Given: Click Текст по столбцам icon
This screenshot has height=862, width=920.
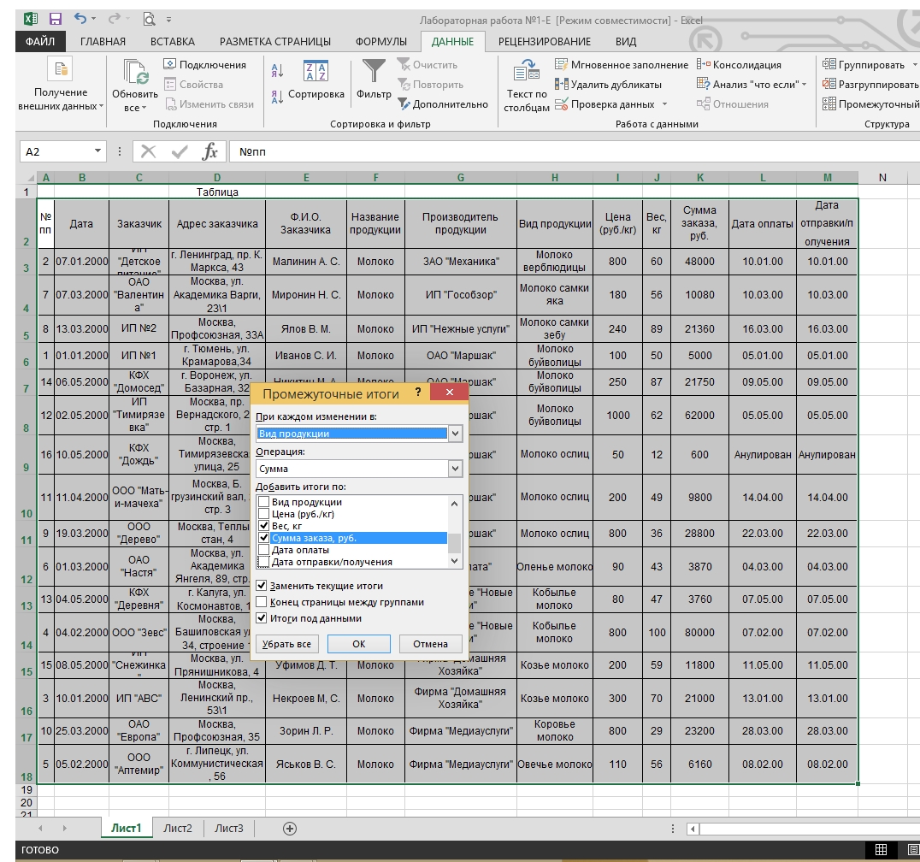Looking at the screenshot, I should (527, 70).
